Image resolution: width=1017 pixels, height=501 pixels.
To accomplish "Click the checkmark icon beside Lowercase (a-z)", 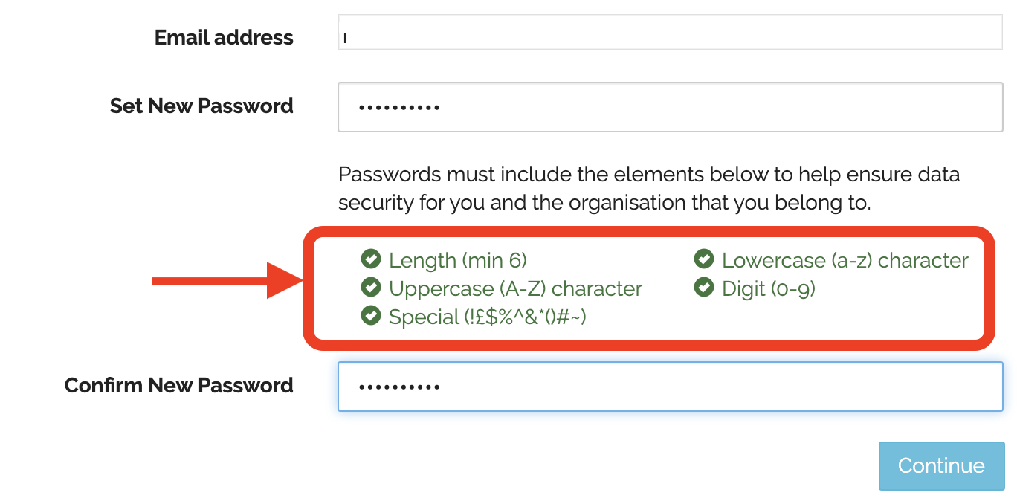I will [x=703, y=259].
